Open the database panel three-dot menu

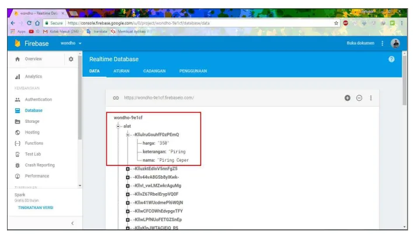coord(371,98)
